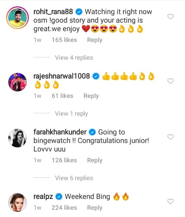Click realpz's verified badge
The width and height of the screenshot is (185, 217).
[x=59, y=196]
